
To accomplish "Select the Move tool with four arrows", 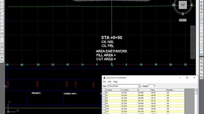I will pos(201,12).
